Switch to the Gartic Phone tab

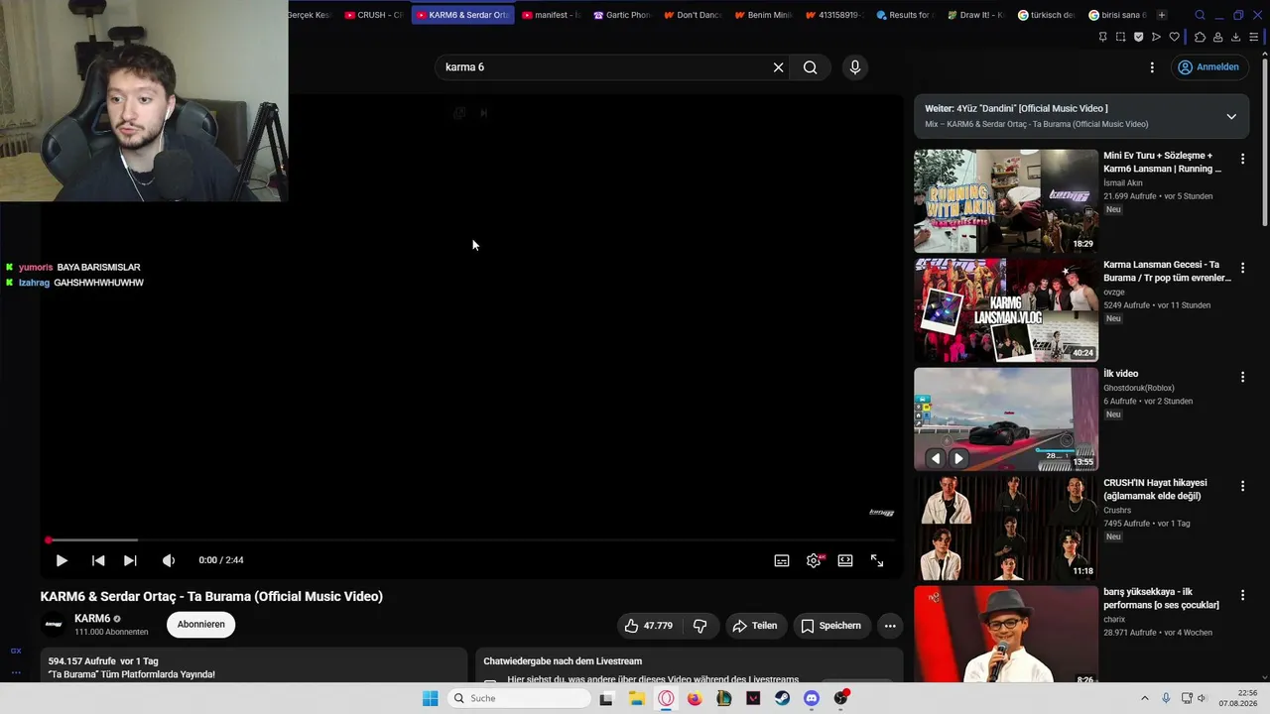tap(623, 15)
